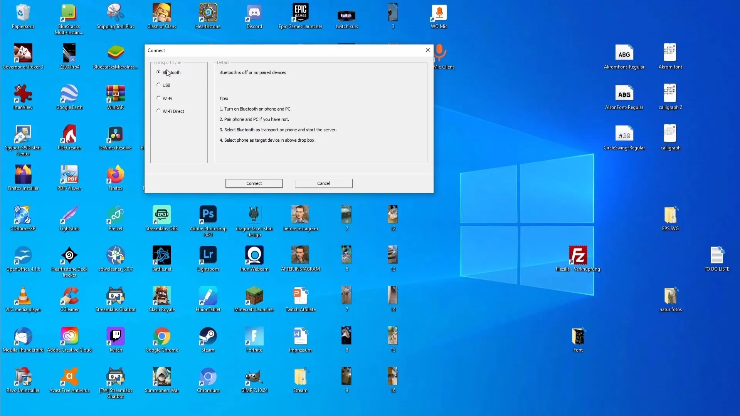Open TO DO LISTE text file
The image size is (740, 416).
click(716, 259)
